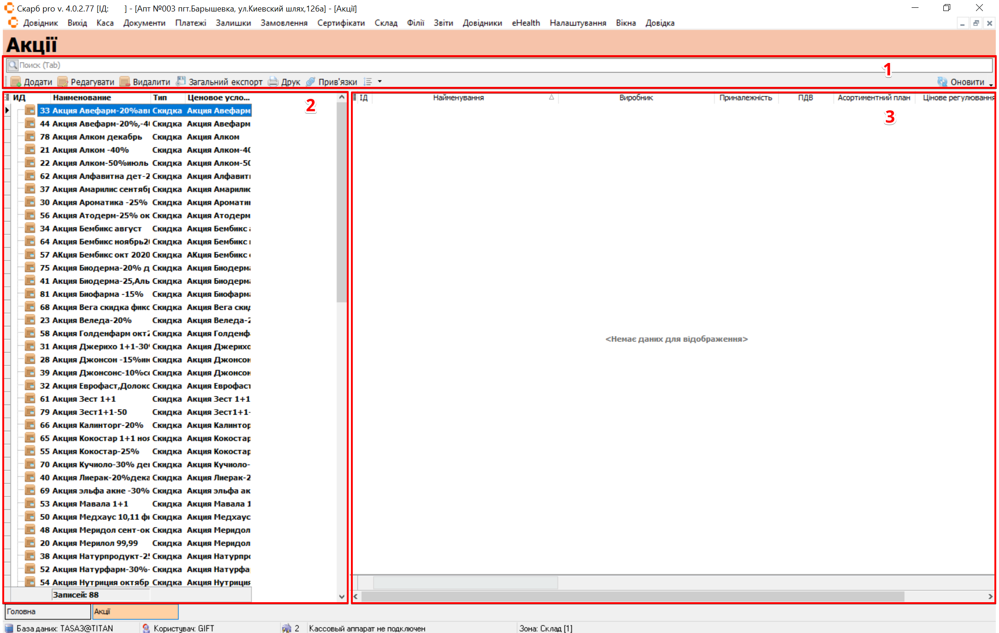This screenshot has width=999, height=633.
Task: Open the list view dropdown arrow in the toolbar
Action: 380,81
